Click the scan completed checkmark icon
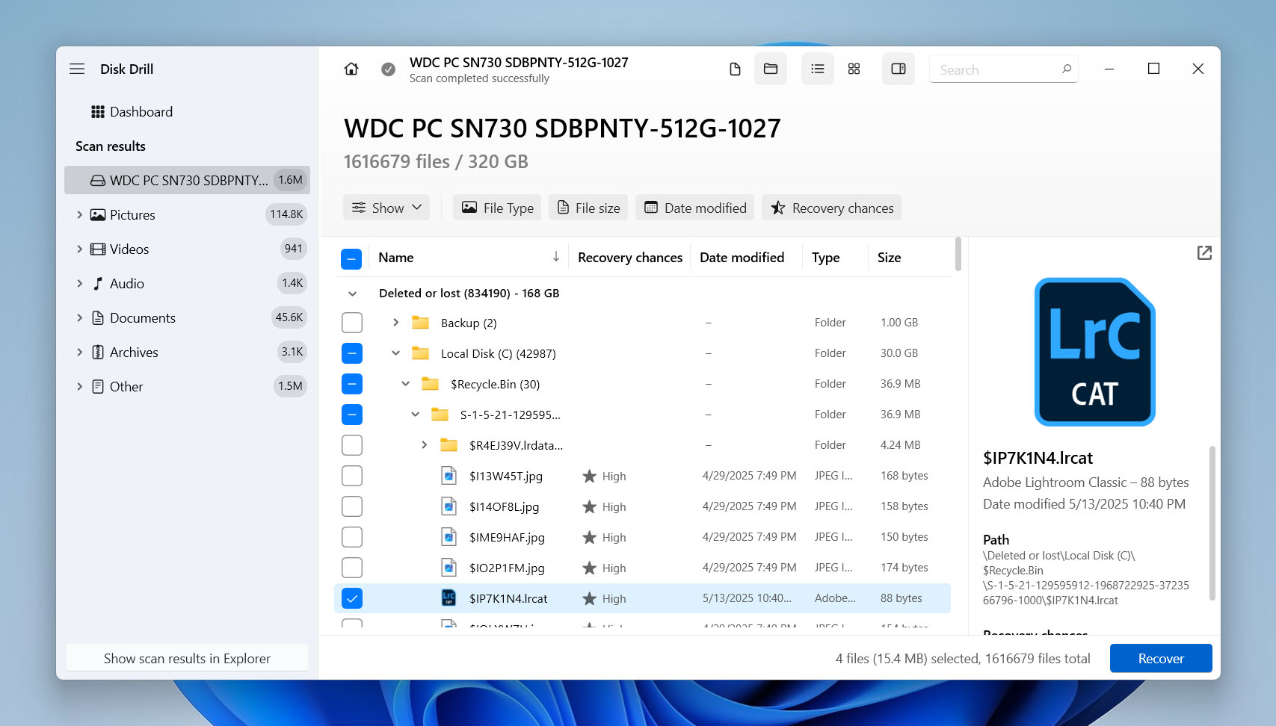 (x=388, y=69)
